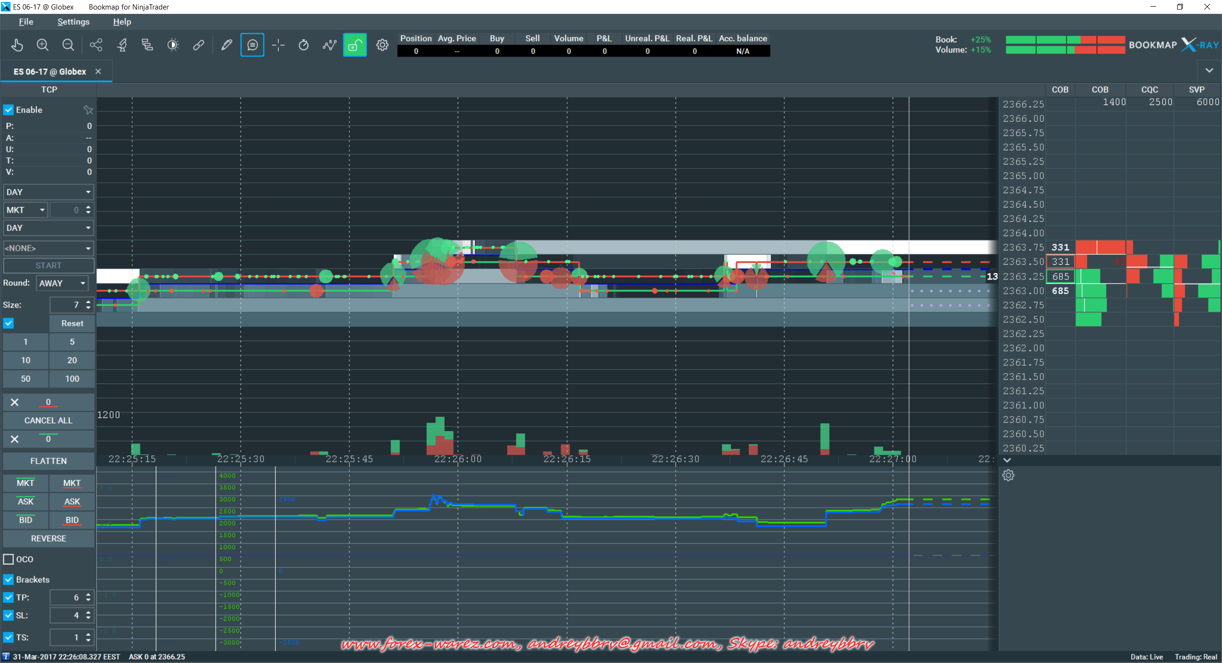Click the zoom in magnifier icon
This screenshot has width=1222, height=663.
42,45
